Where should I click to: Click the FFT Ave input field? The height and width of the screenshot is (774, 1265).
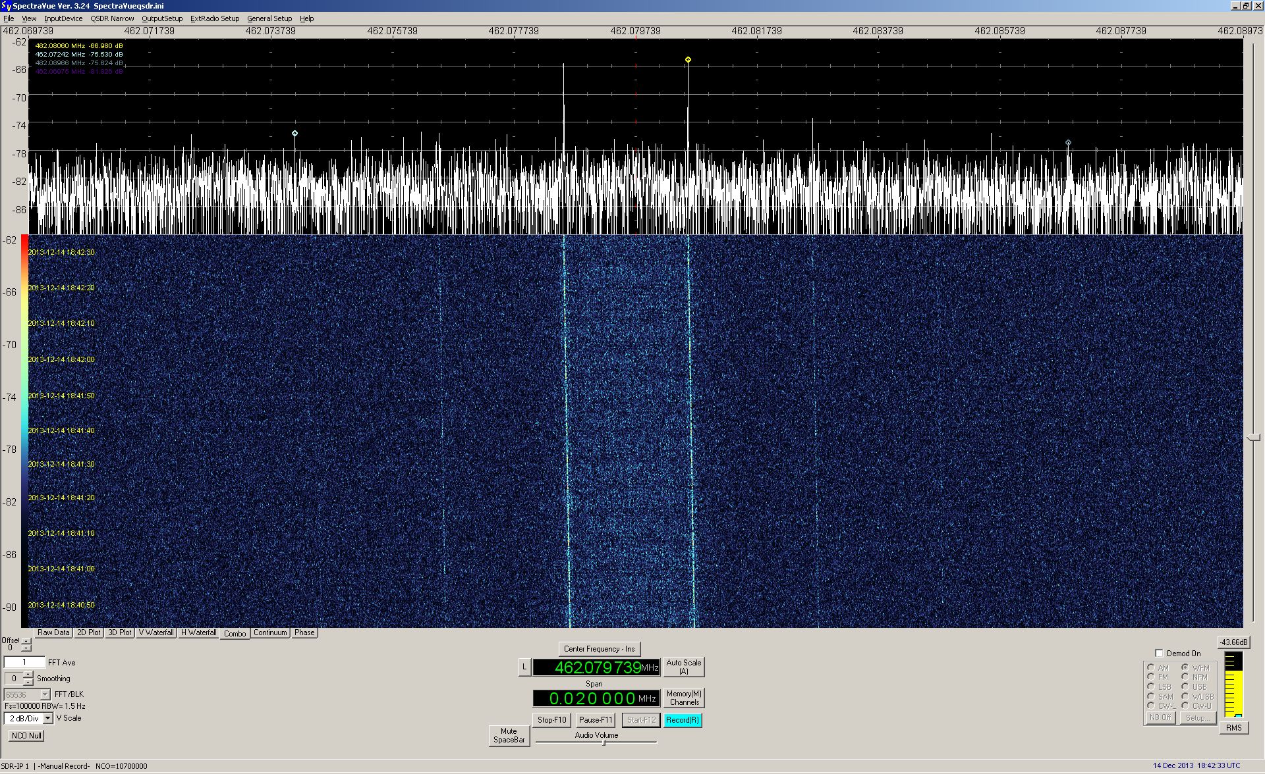click(24, 662)
